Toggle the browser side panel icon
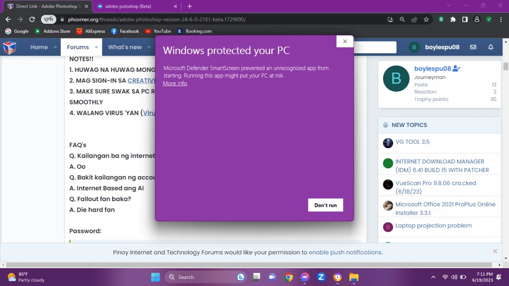The height and width of the screenshot is (286, 509). click(x=465, y=19)
